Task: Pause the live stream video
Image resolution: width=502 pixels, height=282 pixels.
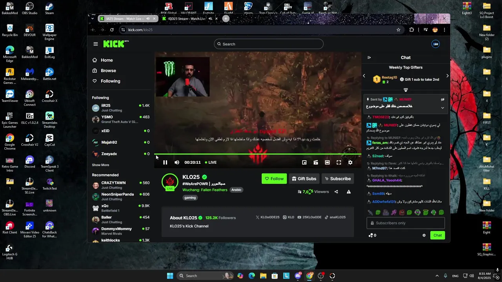Action: 165,162
